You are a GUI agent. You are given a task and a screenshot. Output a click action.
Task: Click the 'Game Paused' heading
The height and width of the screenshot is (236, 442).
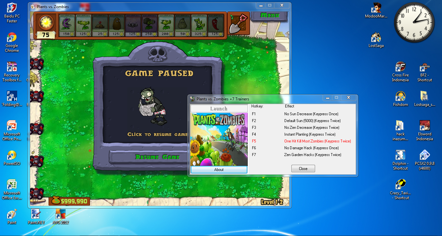[159, 73]
